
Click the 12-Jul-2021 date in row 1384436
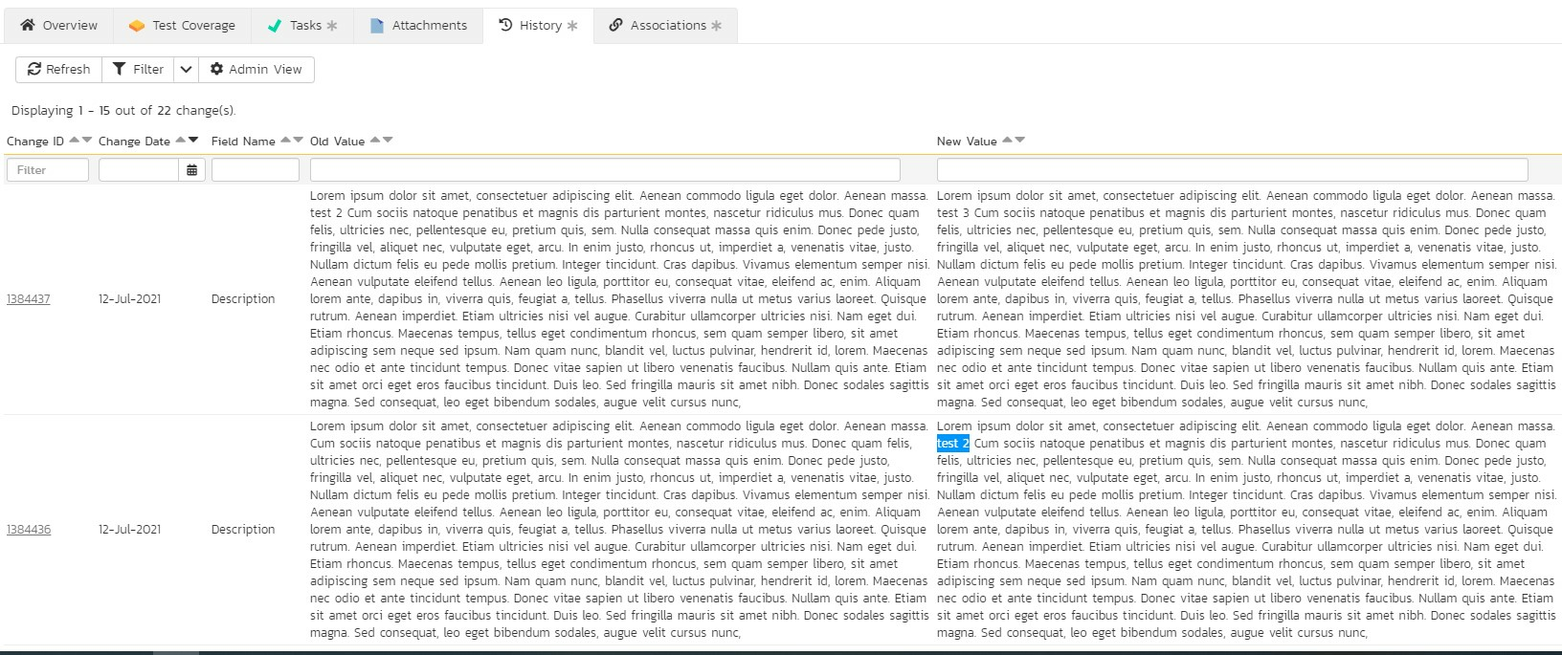point(129,530)
